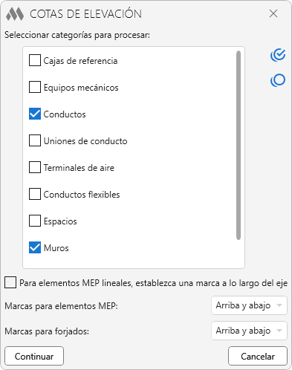
Task: Enable the Cajas de referencia checkbox
Action: click(x=35, y=60)
